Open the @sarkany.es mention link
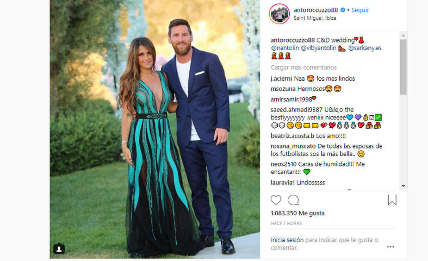The height and width of the screenshot is (261, 428). 365,48
